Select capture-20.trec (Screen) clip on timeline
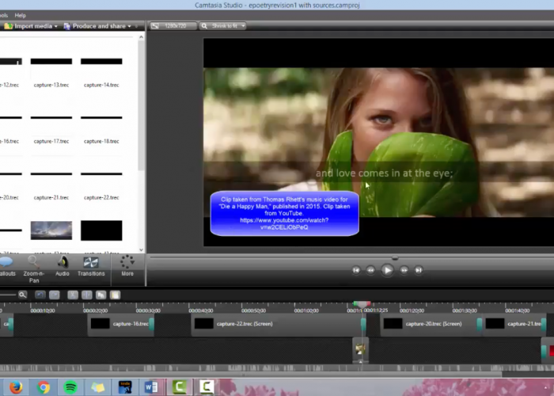 (431, 324)
